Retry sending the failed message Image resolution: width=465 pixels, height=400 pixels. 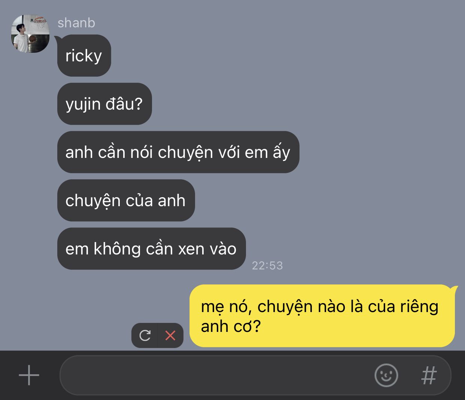point(145,335)
